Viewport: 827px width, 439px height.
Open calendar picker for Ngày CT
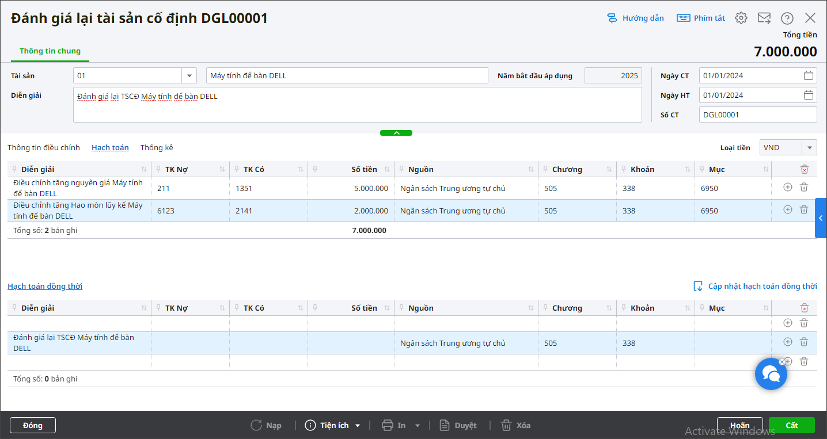tap(808, 76)
